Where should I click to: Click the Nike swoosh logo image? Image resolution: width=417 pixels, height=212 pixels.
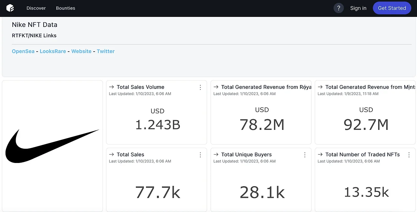pos(52,146)
